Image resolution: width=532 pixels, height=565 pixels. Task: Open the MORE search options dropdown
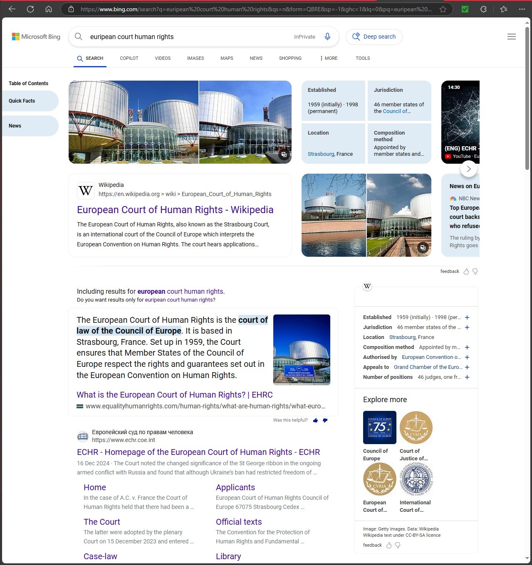click(328, 58)
